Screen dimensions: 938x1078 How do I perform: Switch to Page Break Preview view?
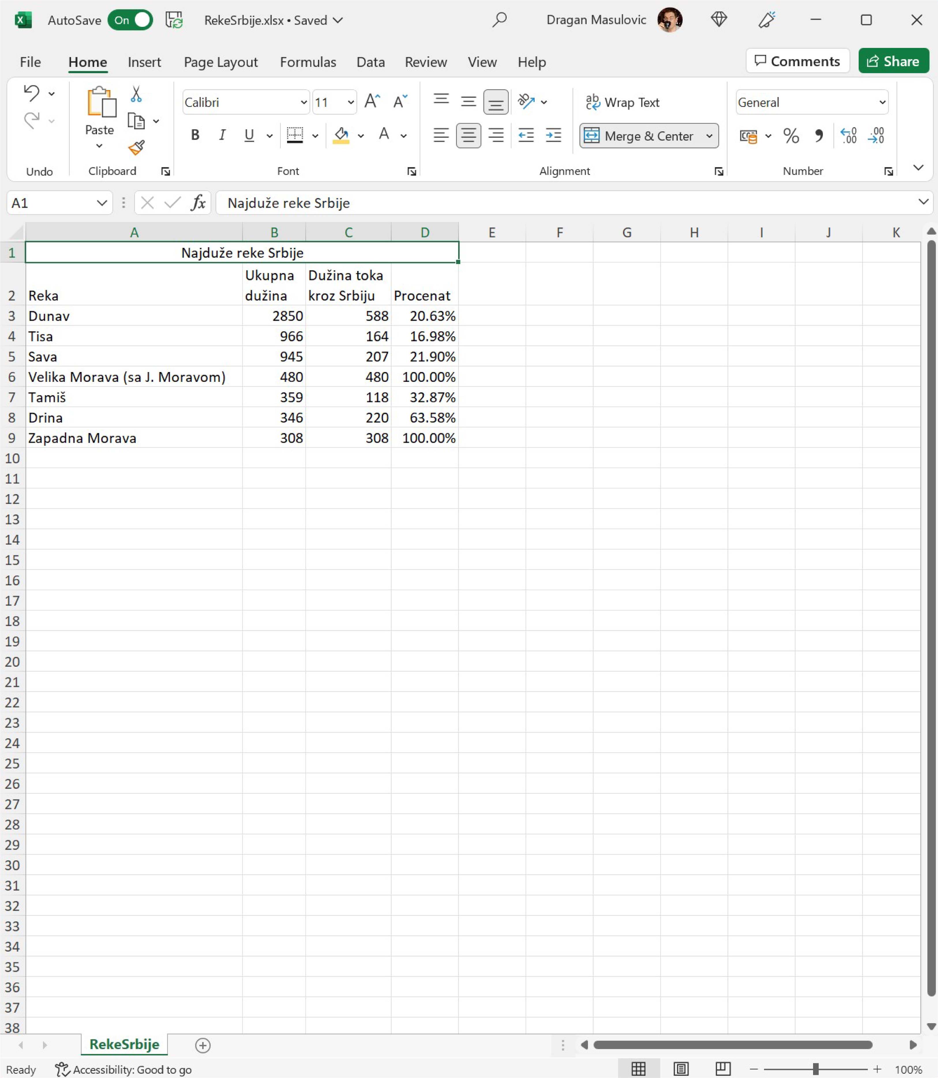pyautogui.click(x=723, y=1069)
